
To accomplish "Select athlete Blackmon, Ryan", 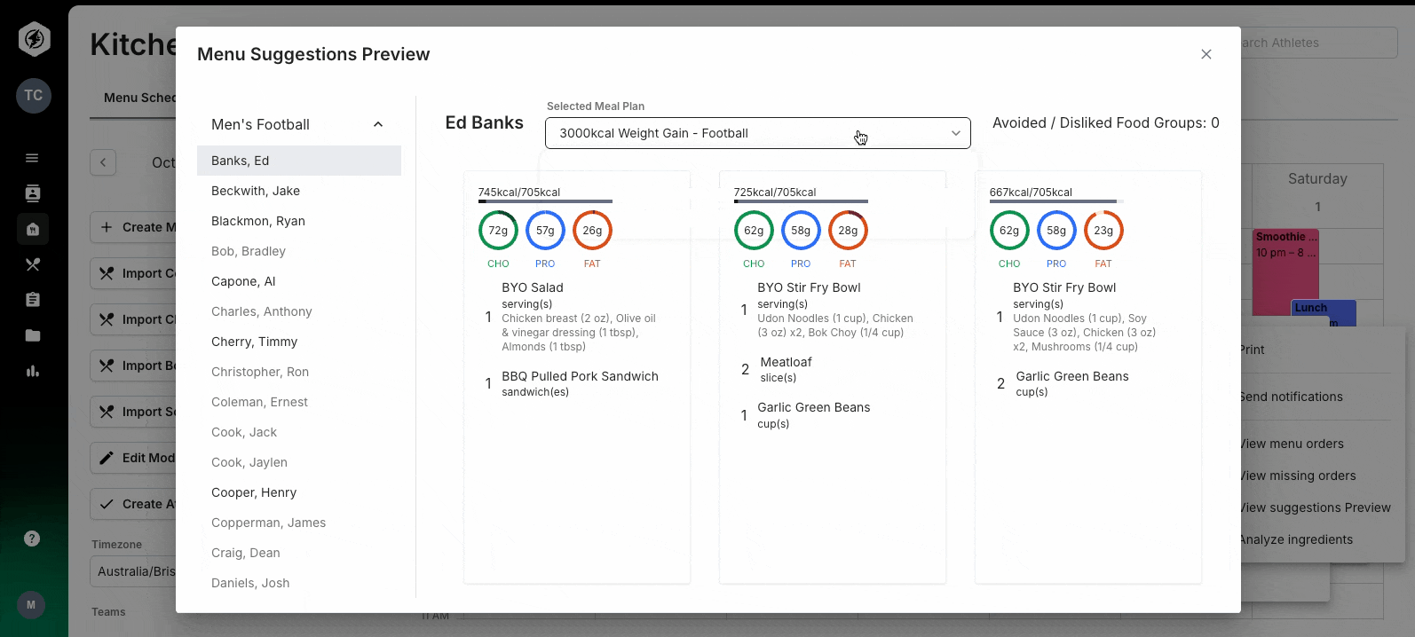I will click(x=299, y=221).
